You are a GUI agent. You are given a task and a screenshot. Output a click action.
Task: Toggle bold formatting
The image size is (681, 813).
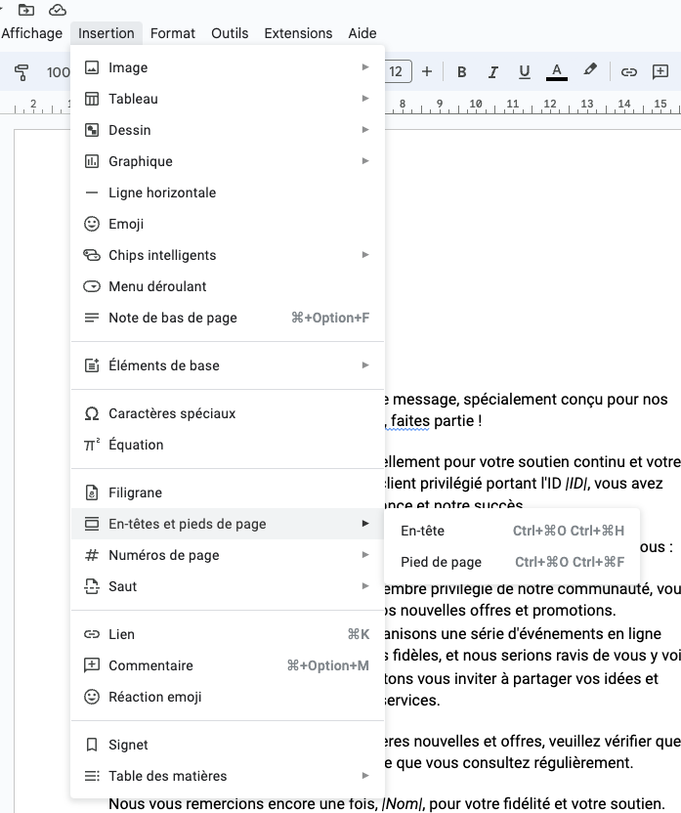462,72
